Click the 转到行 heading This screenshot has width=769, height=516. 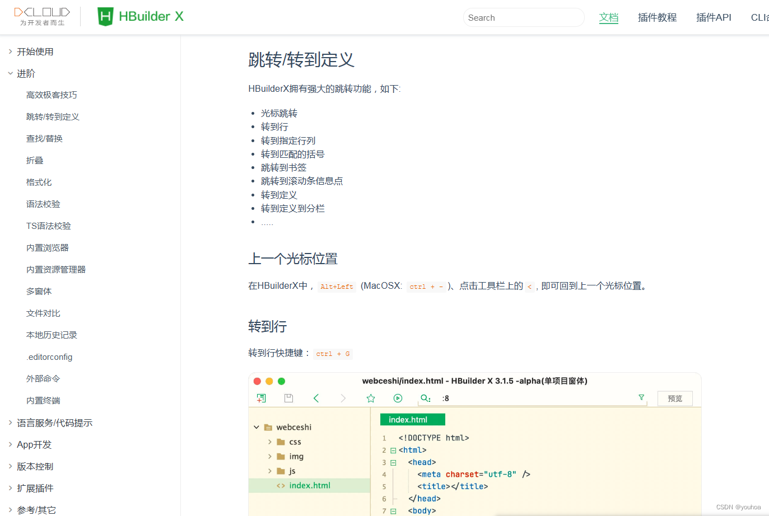pos(268,326)
